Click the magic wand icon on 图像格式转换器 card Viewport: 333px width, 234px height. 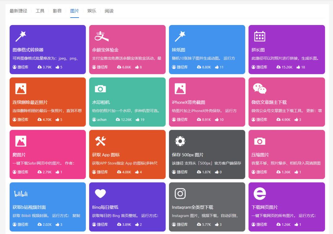pyautogui.click(x=21, y=36)
